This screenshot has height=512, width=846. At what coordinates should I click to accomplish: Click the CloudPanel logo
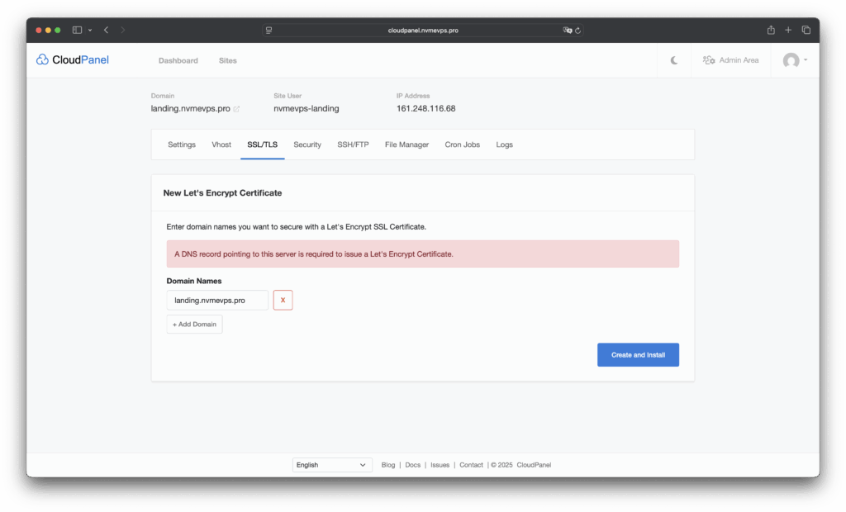[73, 59]
